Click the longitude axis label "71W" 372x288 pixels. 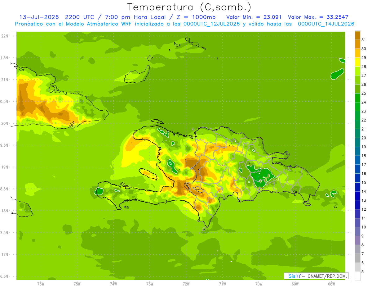point(222,284)
